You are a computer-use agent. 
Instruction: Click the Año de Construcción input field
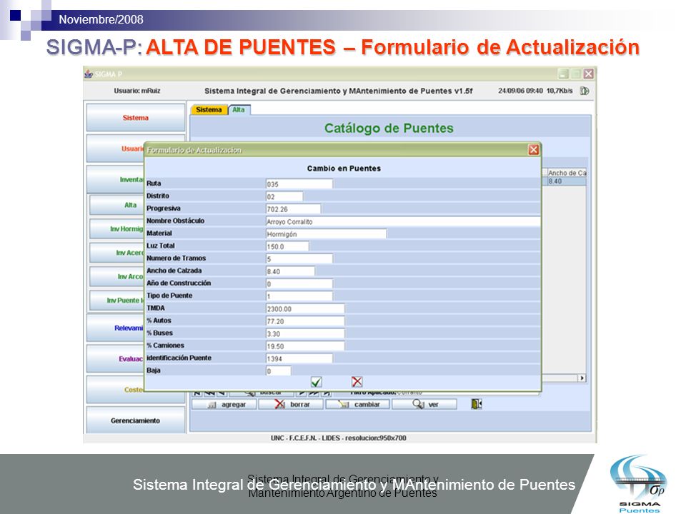pyautogui.click(x=299, y=283)
